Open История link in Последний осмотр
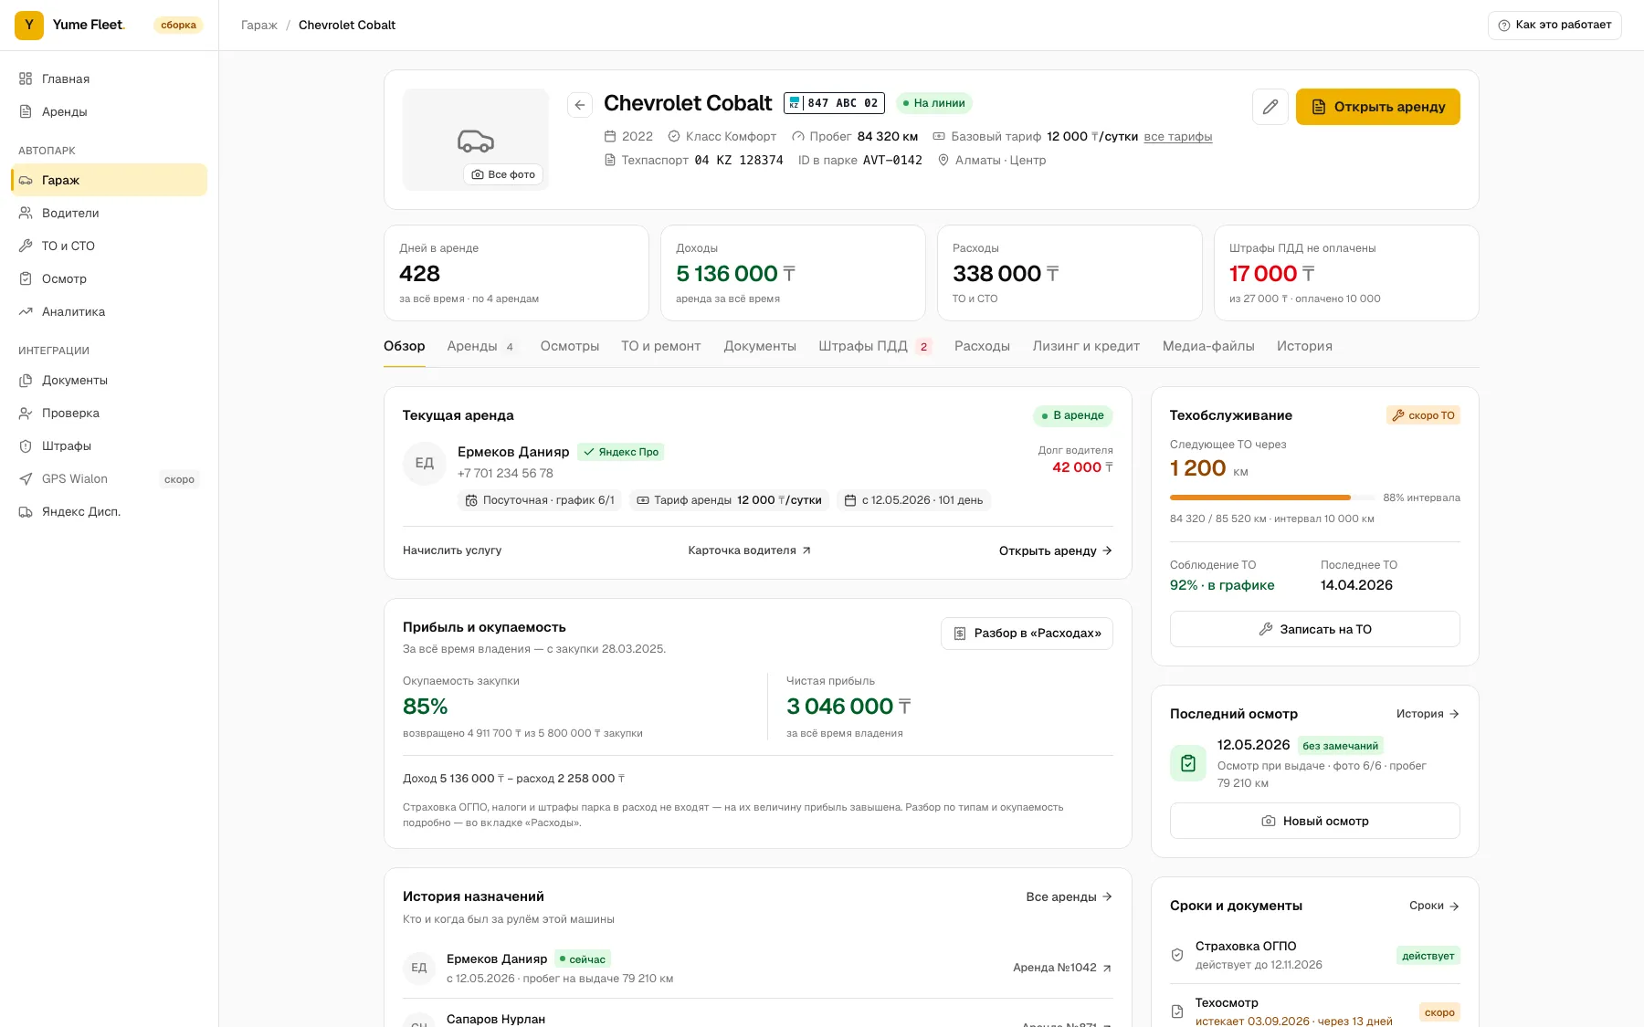1644x1027 pixels. tap(1428, 714)
